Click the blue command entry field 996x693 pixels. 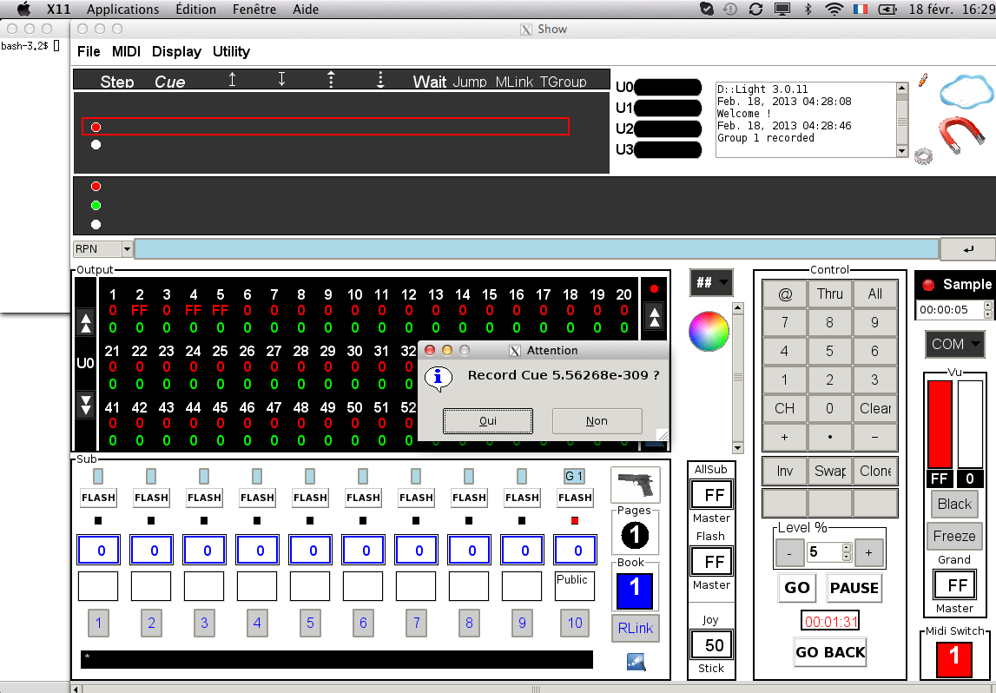(x=536, y=249)
